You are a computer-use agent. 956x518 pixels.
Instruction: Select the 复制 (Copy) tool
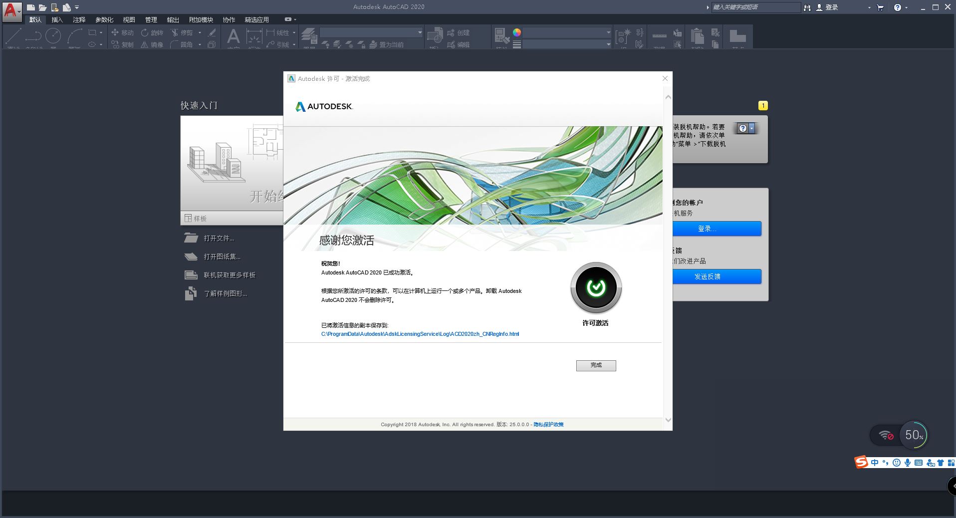click(122, 44)
